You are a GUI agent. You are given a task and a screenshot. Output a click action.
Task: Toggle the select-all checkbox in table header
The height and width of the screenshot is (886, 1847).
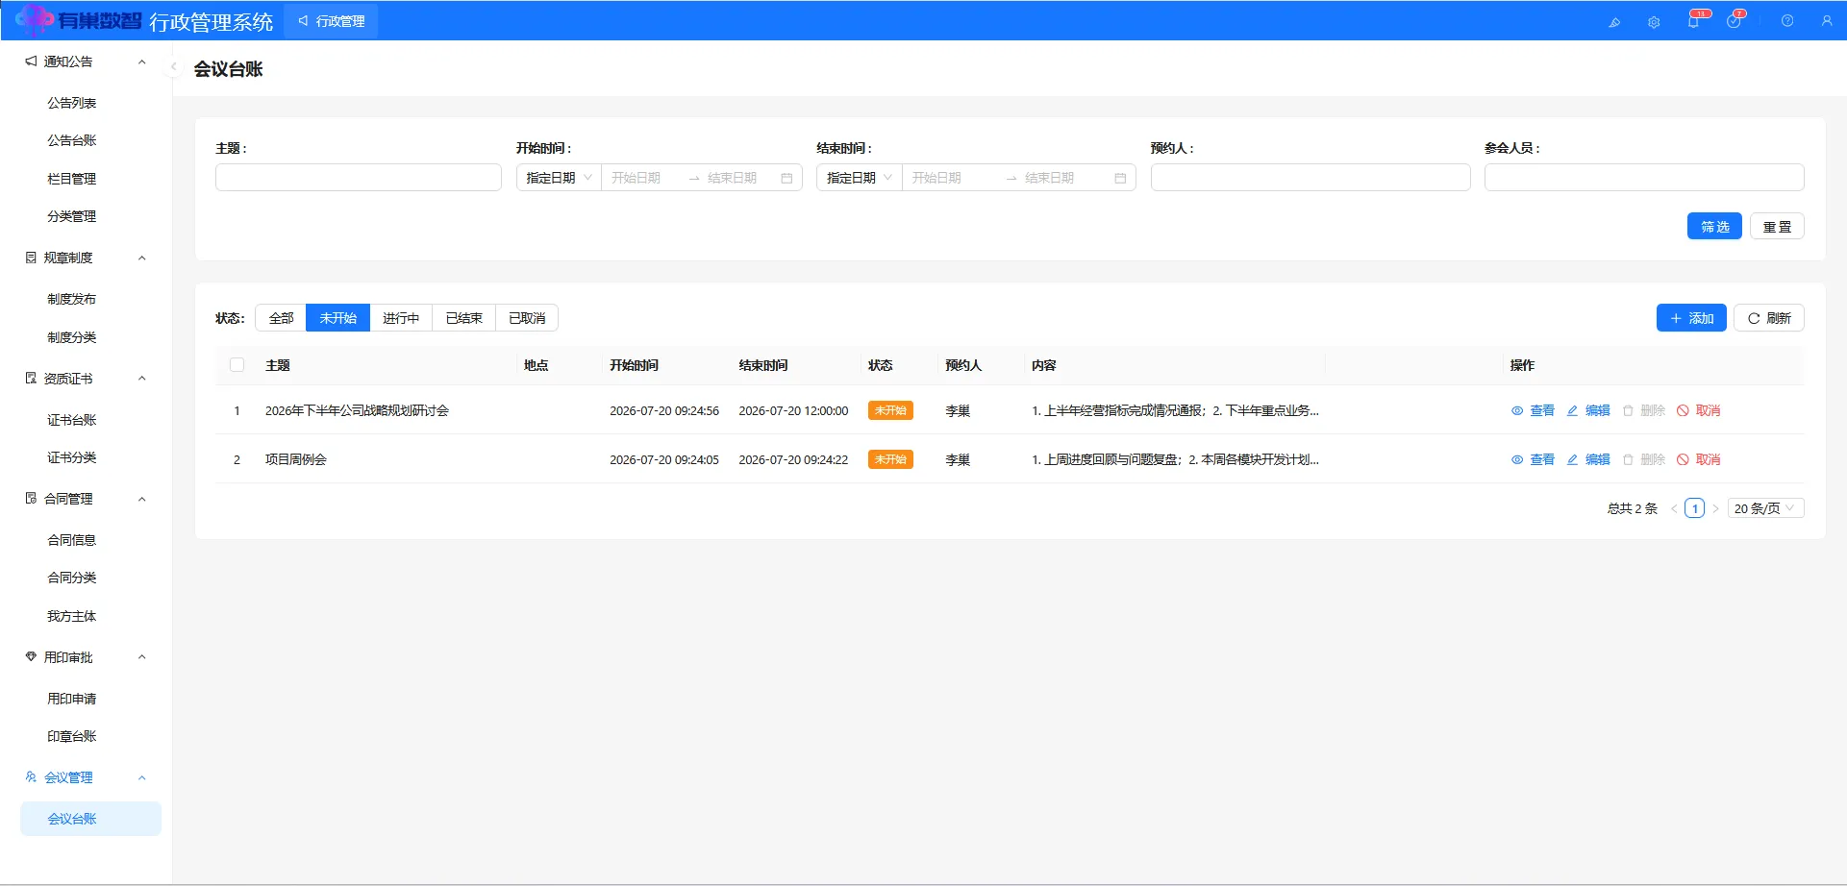pos(237,365)
